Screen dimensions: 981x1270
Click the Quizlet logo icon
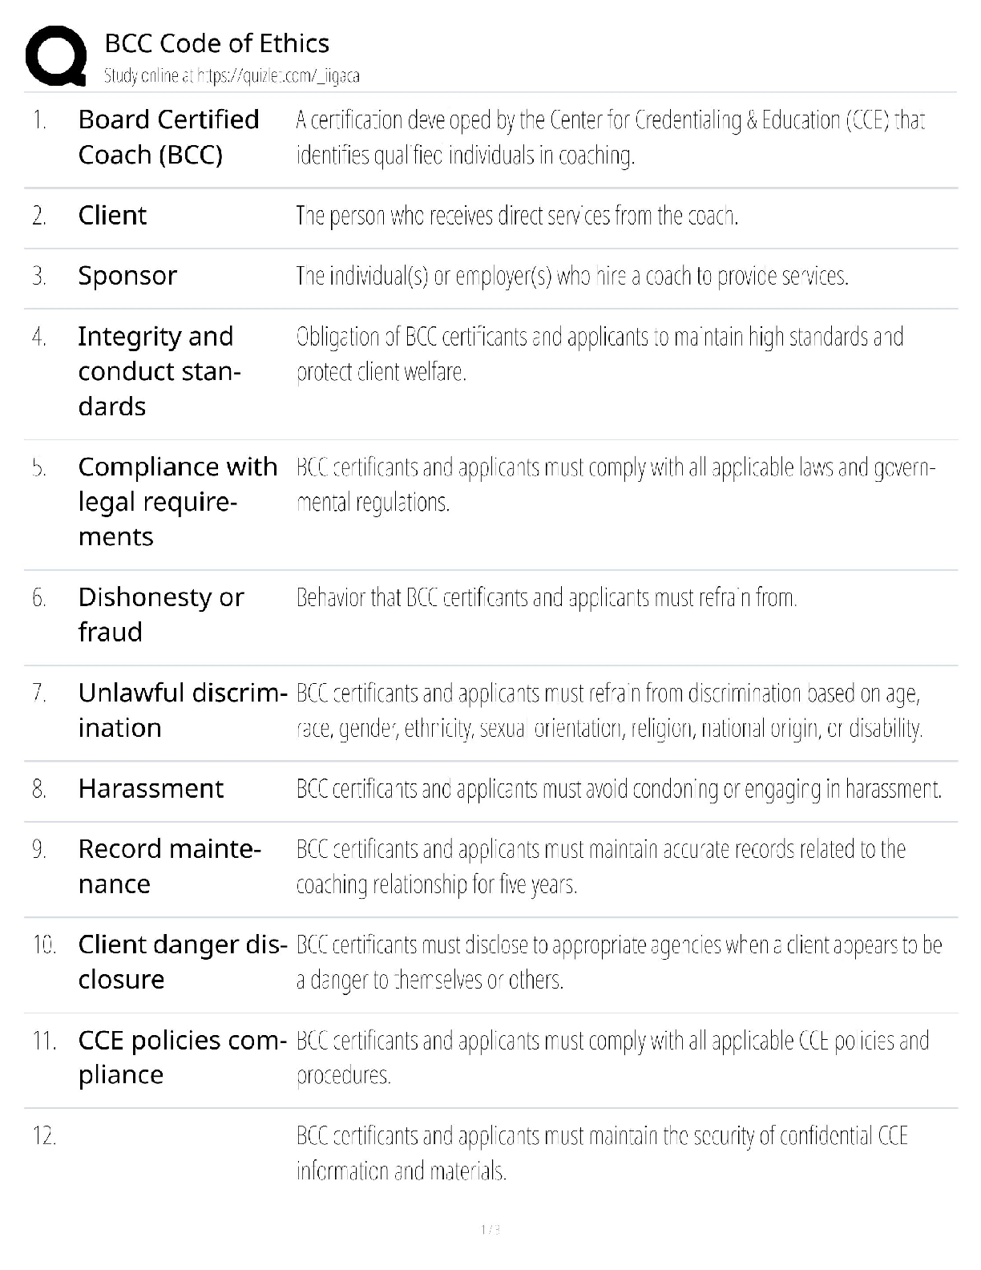[x=56, y=55]
